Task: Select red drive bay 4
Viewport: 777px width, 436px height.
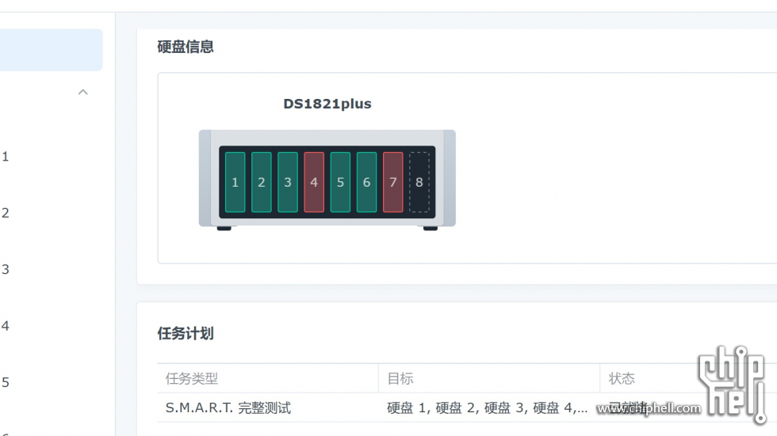Action: [314, 182]
